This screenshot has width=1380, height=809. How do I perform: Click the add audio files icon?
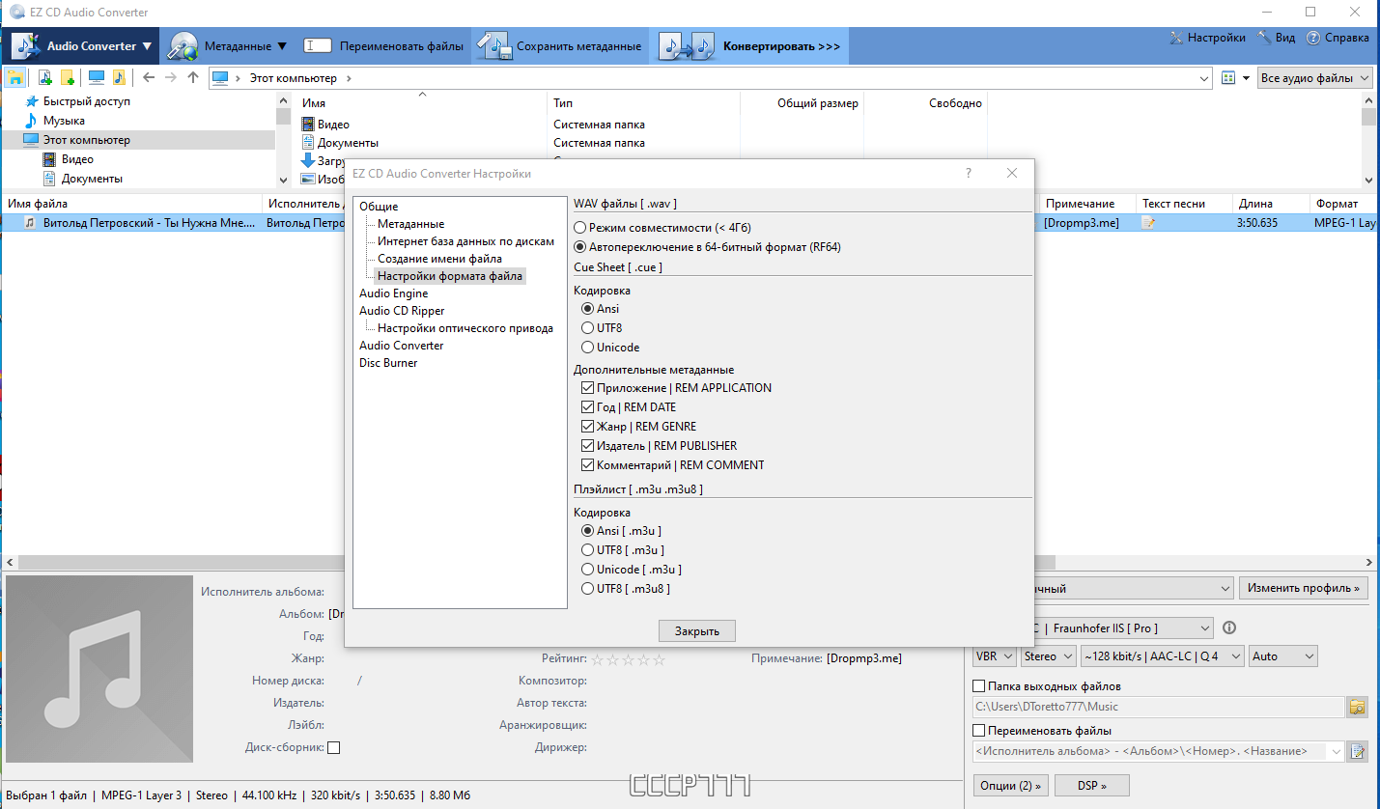[44, 78]
